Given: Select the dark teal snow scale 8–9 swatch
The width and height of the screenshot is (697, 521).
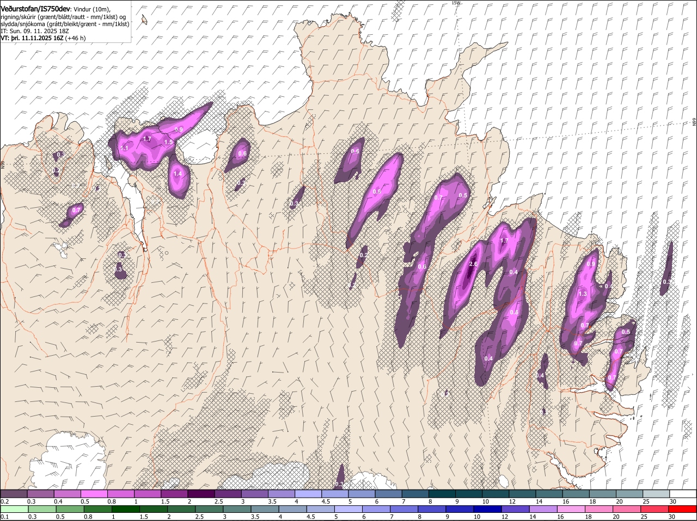Looking at the screenshot, I should [x=442, y=493].
